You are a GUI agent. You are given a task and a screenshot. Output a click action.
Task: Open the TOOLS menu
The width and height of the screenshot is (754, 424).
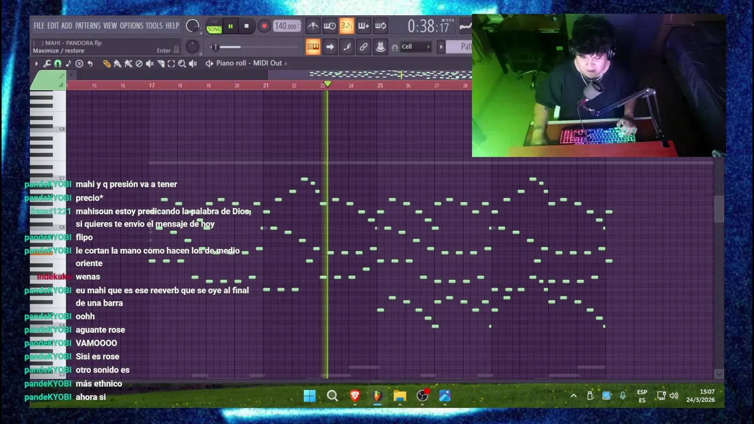pos(154,26)
